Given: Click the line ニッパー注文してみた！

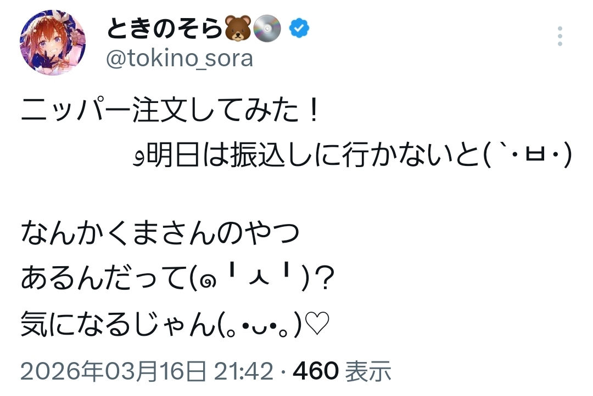Looking at the screenshot, I should tap(170, 112).
